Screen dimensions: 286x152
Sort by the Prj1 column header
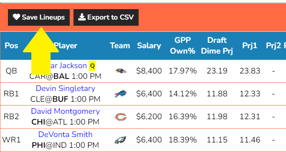[250, 46]
